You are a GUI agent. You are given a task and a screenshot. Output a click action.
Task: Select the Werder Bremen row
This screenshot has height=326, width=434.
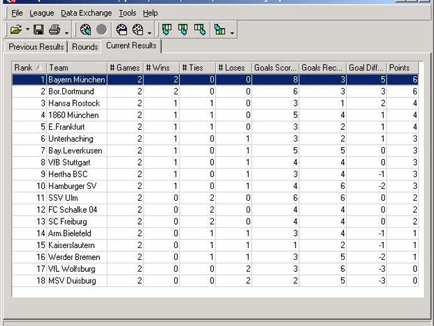[x=215, y=257]
